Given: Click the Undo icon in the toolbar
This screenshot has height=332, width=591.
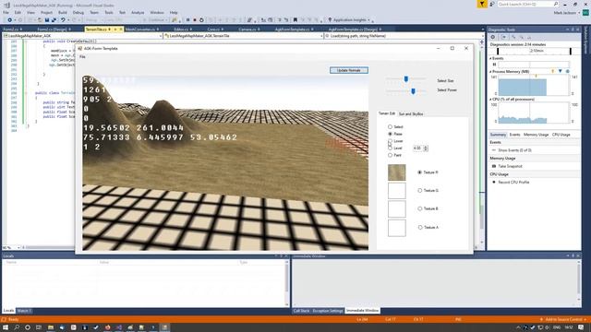Looking at the screenshot, I should point(63,20).
